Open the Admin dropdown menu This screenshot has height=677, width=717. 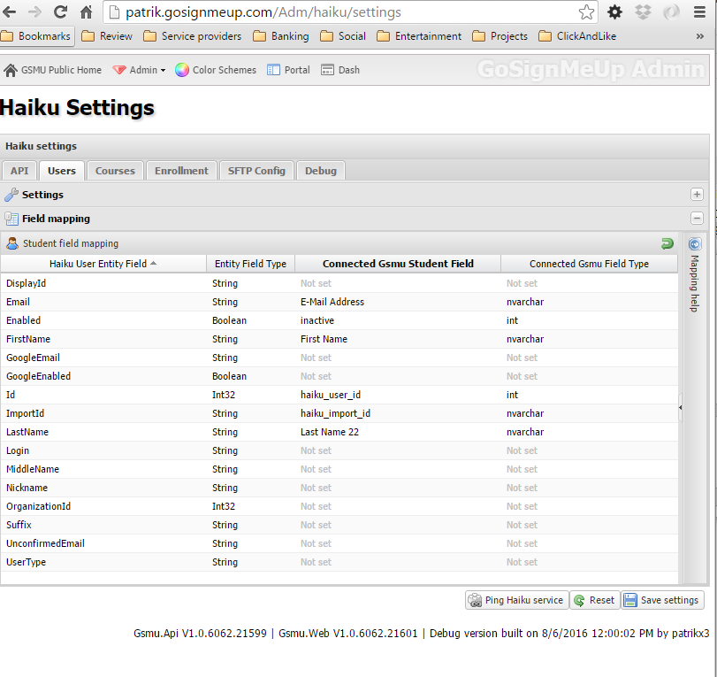coord(139,70)
